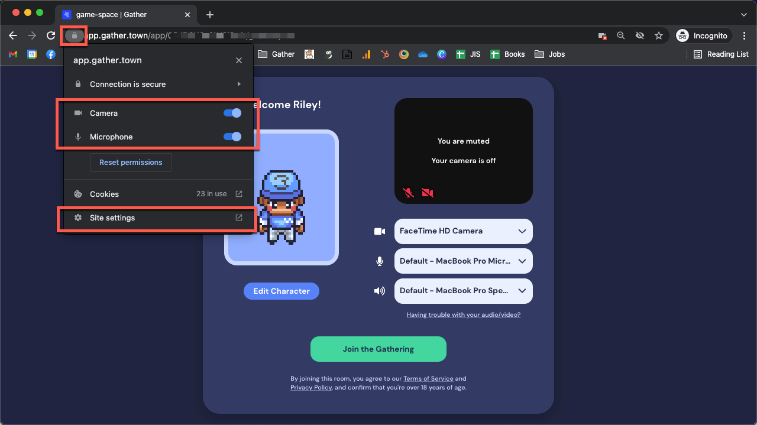Open the Gather bookmarks folder
Viewport: 757px width, 425px height.
pyautogui.click(x=276, y=54)
